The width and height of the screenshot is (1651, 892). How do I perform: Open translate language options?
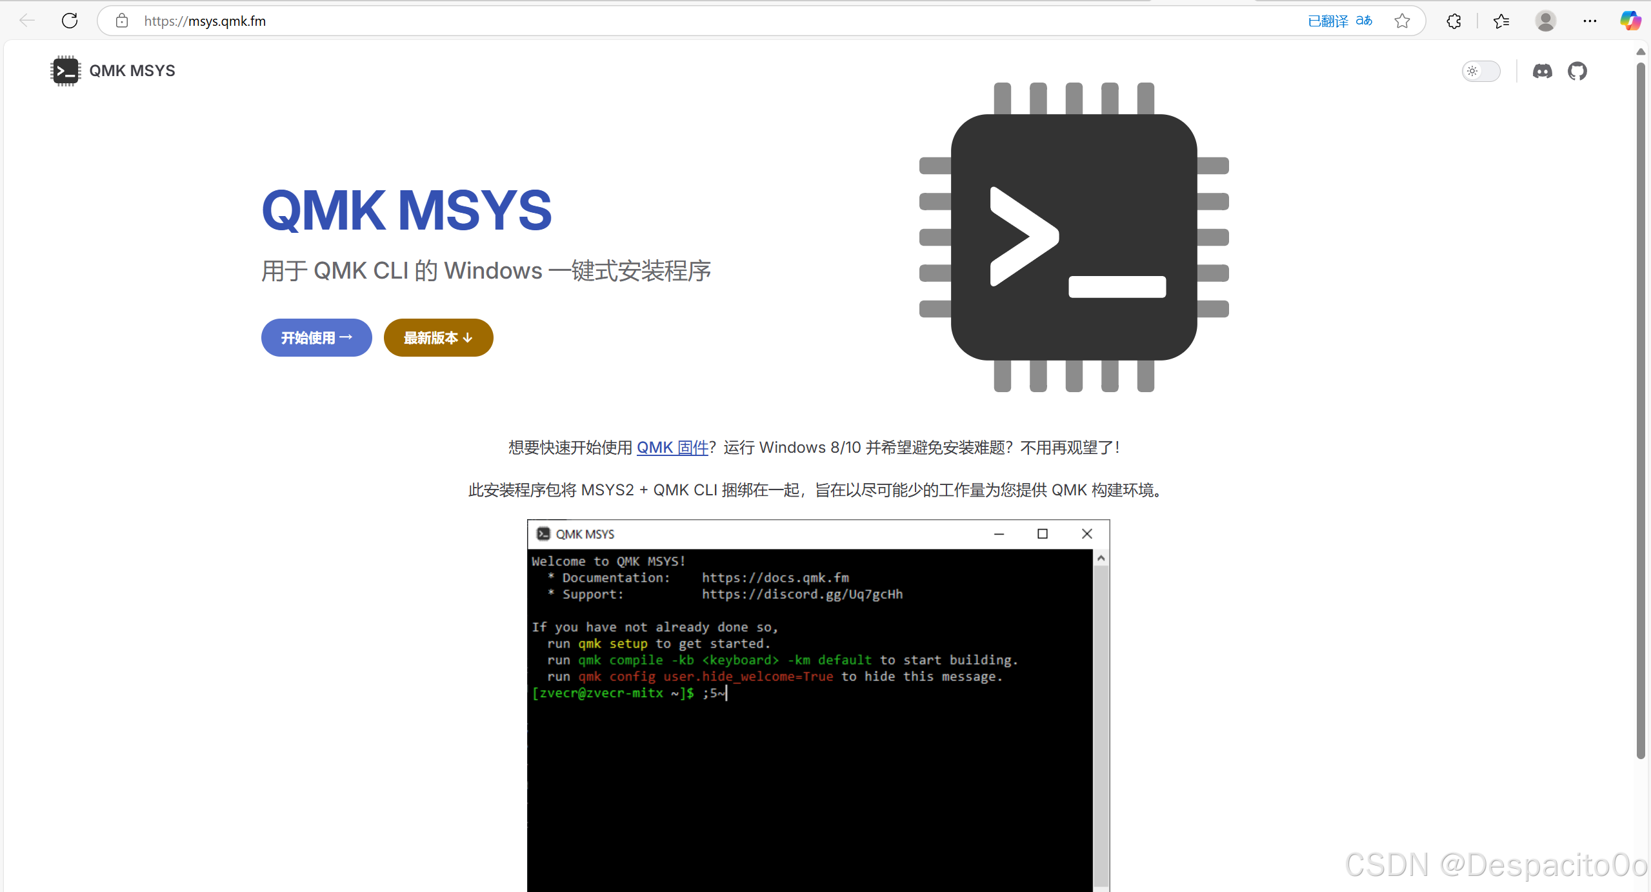(x=1366, y=21)
